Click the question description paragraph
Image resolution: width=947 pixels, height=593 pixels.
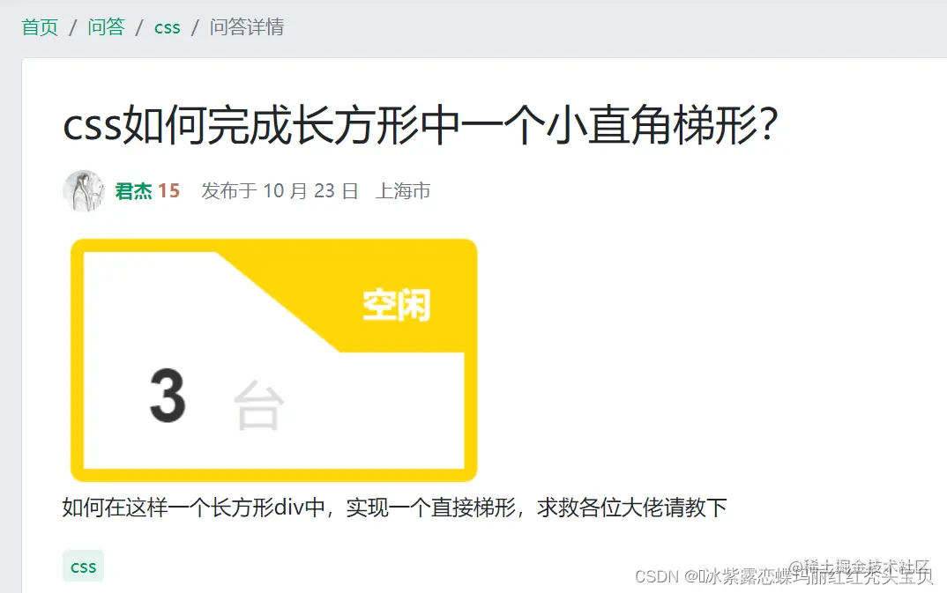click(x=394, y=508)
